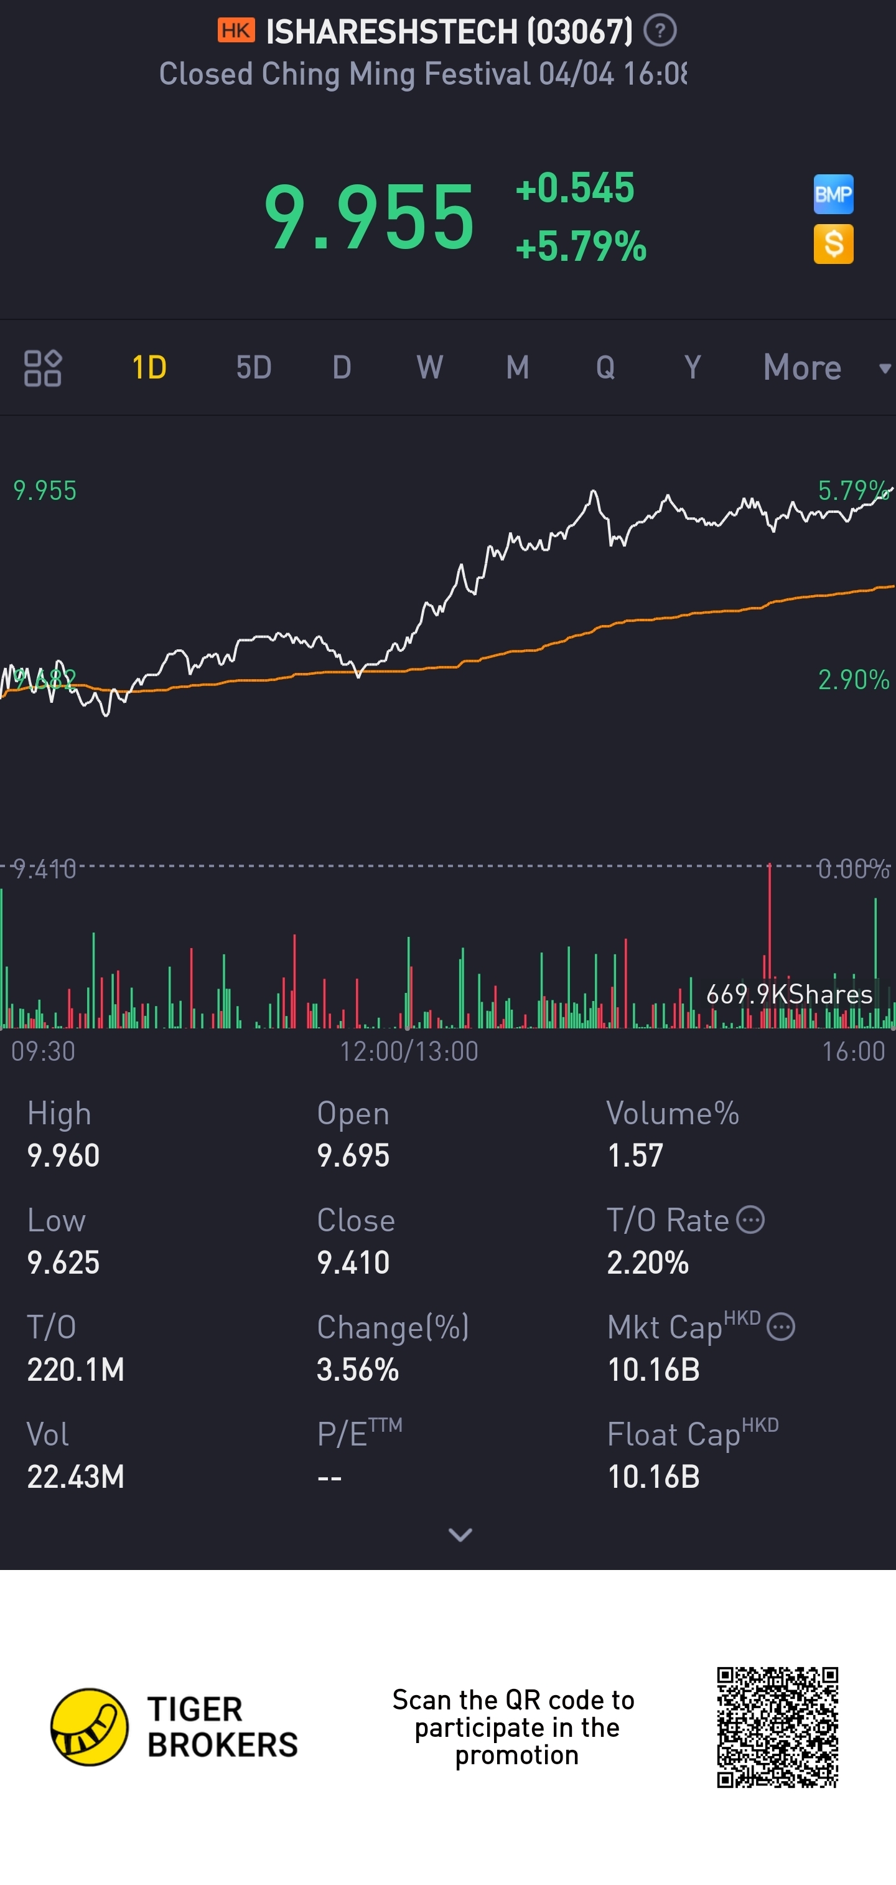The height and width of the screenshot is (1885, 896).
Task: Tap the 2.90% chart axis label
Action: pyautogui.click(x=854, y=680)
